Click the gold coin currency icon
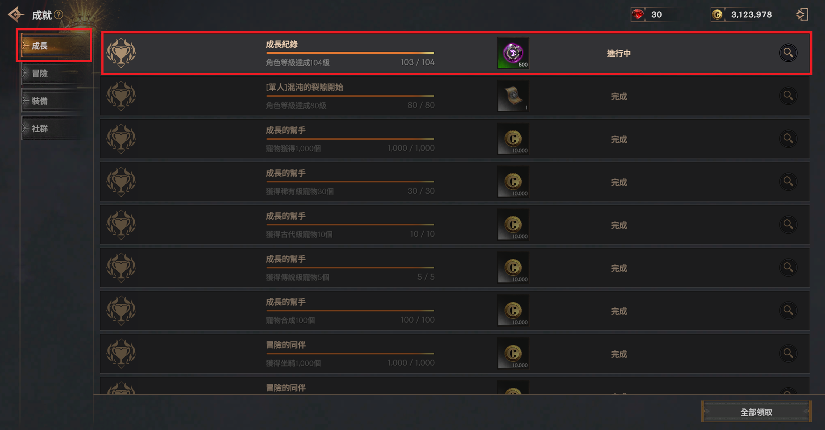The width and height of the screenshot is (825, 430). click(718, 15)
